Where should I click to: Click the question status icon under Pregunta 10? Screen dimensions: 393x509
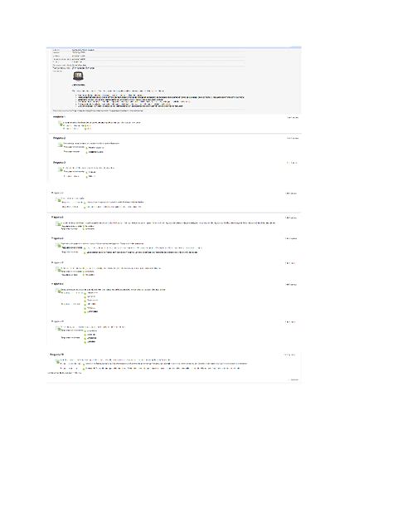point(57,361)
